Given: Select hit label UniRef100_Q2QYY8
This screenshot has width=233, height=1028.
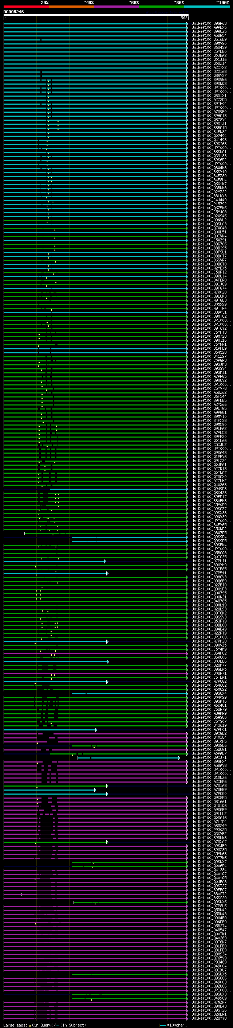Looking at the screenshot, I should (209, 1018).
